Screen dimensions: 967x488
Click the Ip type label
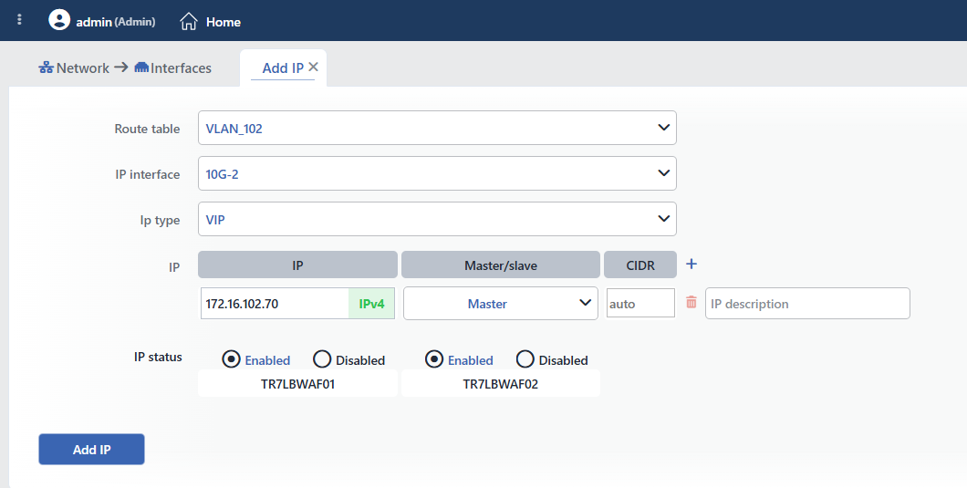160,221
